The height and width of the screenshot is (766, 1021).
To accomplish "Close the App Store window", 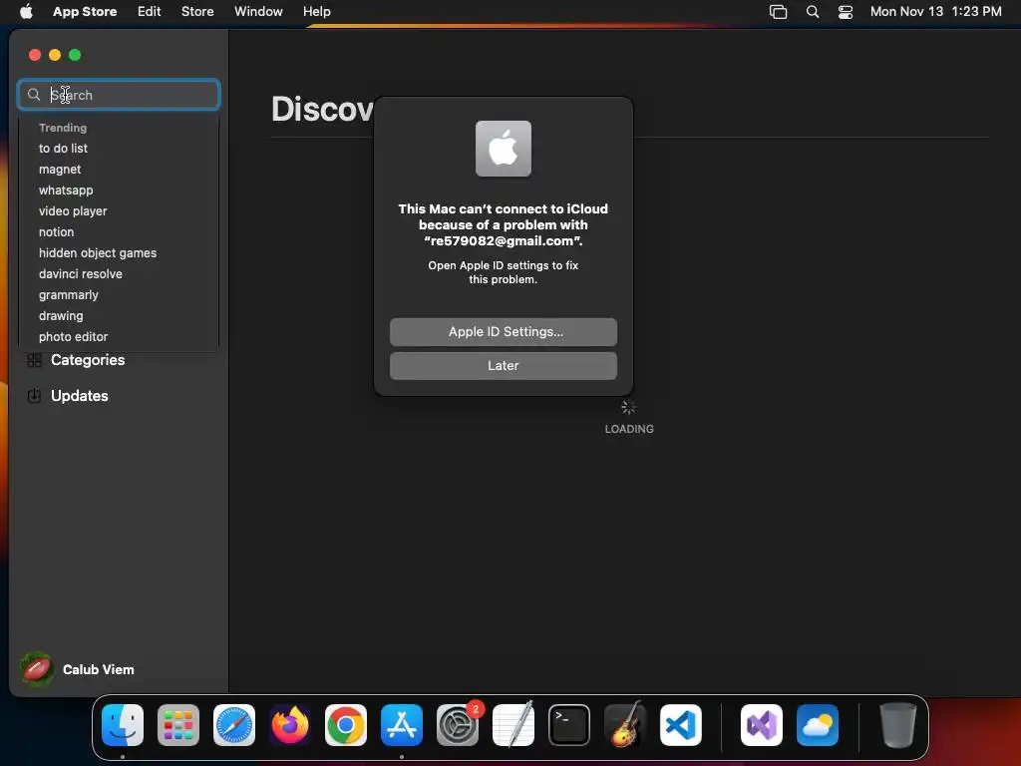I will 35,56.
